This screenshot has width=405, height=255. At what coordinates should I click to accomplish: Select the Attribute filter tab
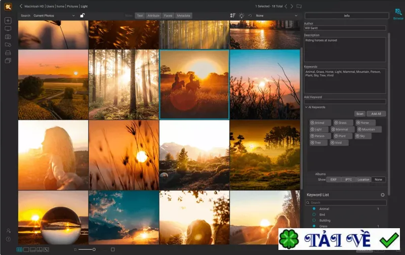pos(153,16)
